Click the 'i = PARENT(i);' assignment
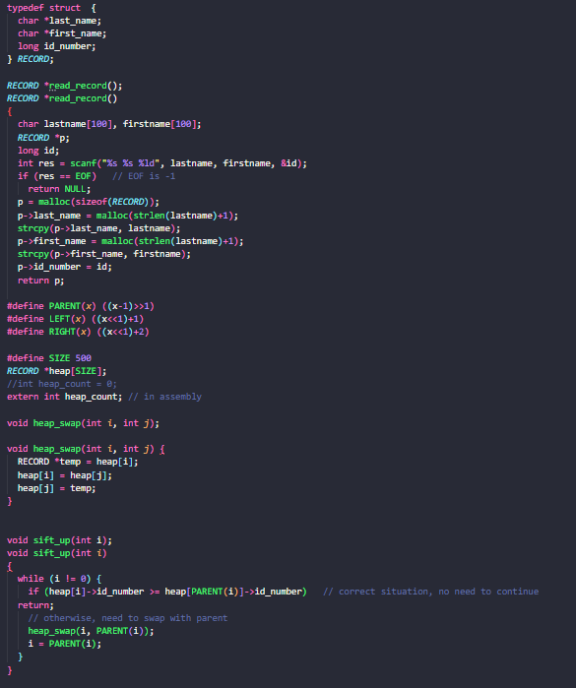Screen dimensions: 576x688 coord(65,644)
